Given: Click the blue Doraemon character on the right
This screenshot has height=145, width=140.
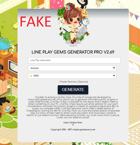Looking at the screenshot, I should point(85,22).
